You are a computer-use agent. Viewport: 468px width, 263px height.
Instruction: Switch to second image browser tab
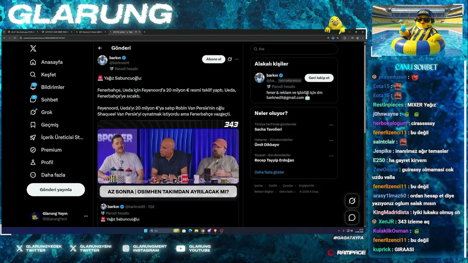click(x=57, y=32)
